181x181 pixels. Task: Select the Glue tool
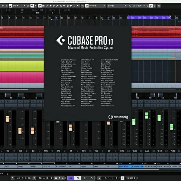57,6
